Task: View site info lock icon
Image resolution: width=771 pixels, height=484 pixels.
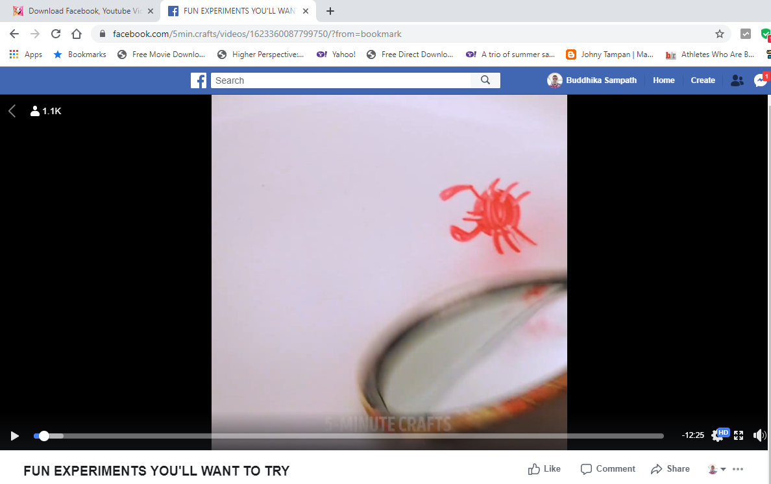Action: tap(103, 34)
